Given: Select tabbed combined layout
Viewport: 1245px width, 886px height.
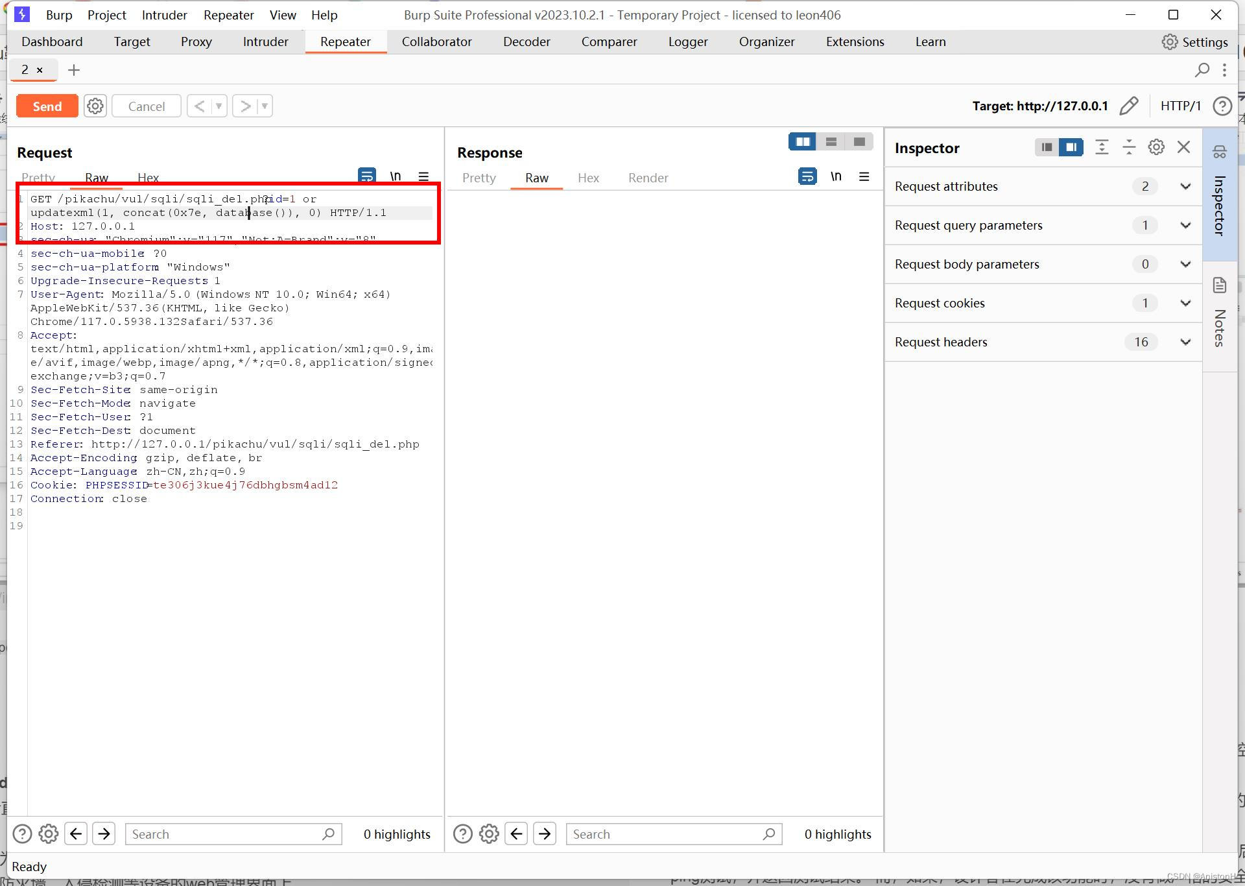Looking at the screenshot, I should (859, 142).
